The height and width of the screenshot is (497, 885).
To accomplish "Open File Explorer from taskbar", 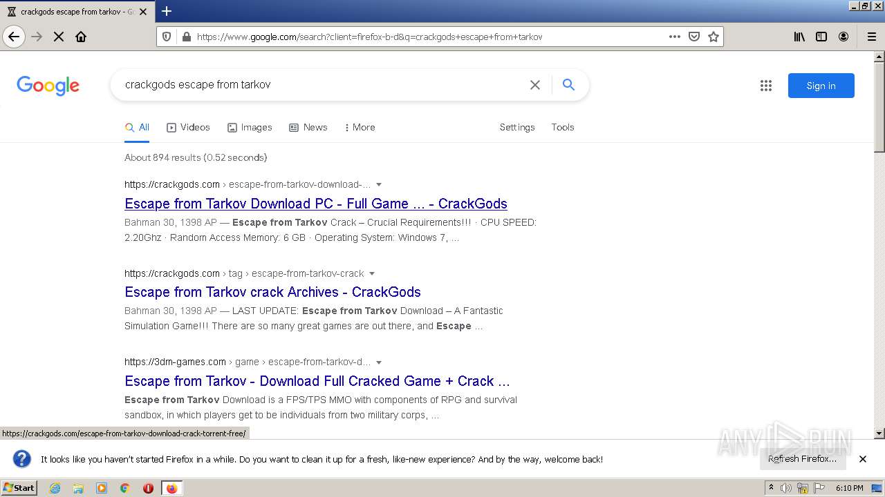I will (78, 488).
